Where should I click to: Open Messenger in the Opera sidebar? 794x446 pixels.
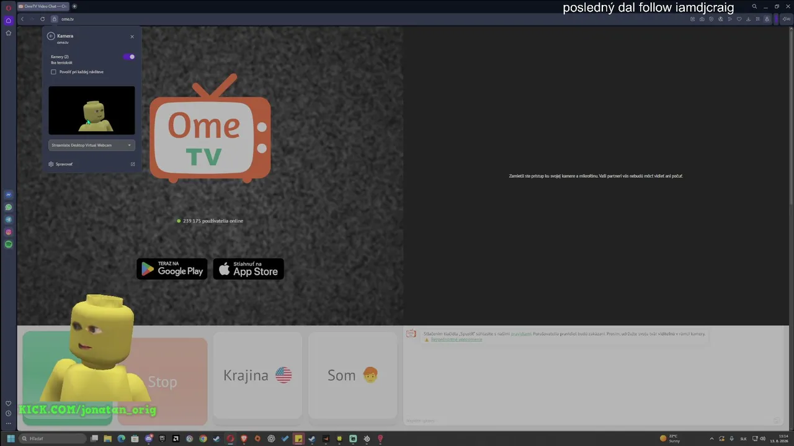9,195
